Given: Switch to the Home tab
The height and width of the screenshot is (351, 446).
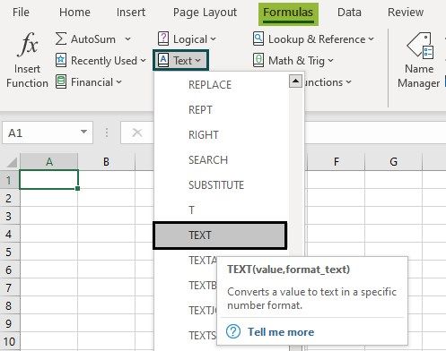Looking at the screenshot, I should [x=74, y=13].
